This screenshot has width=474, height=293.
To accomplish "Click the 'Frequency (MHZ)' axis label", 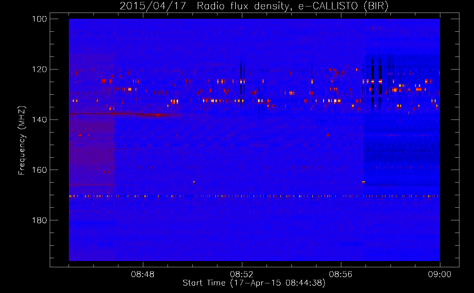I will [22, 141].
